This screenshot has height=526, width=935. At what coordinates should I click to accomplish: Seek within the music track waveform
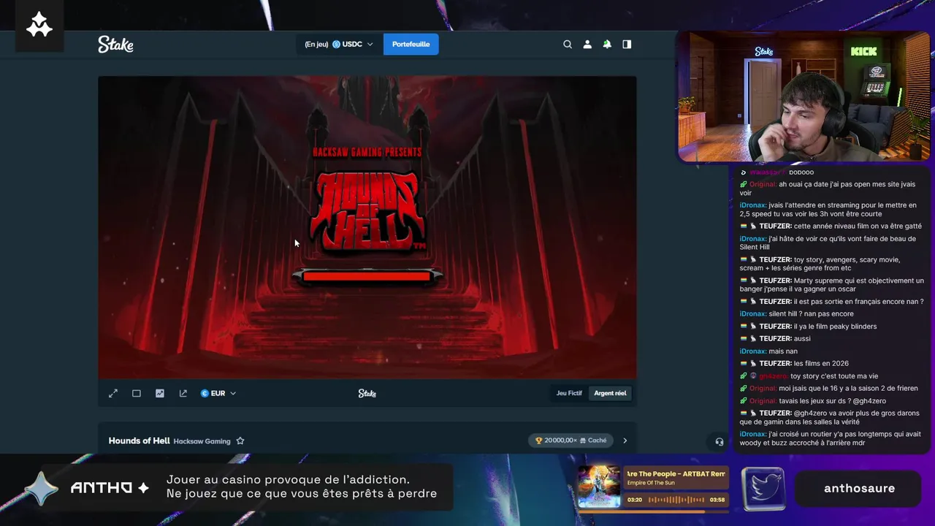click(x=677, y=500)
